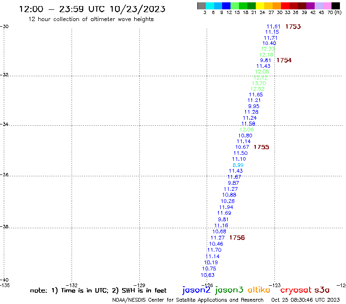
Task: Click the cyan swatch in the color scale
Action: pyautogui.click(x=210, y=6)
